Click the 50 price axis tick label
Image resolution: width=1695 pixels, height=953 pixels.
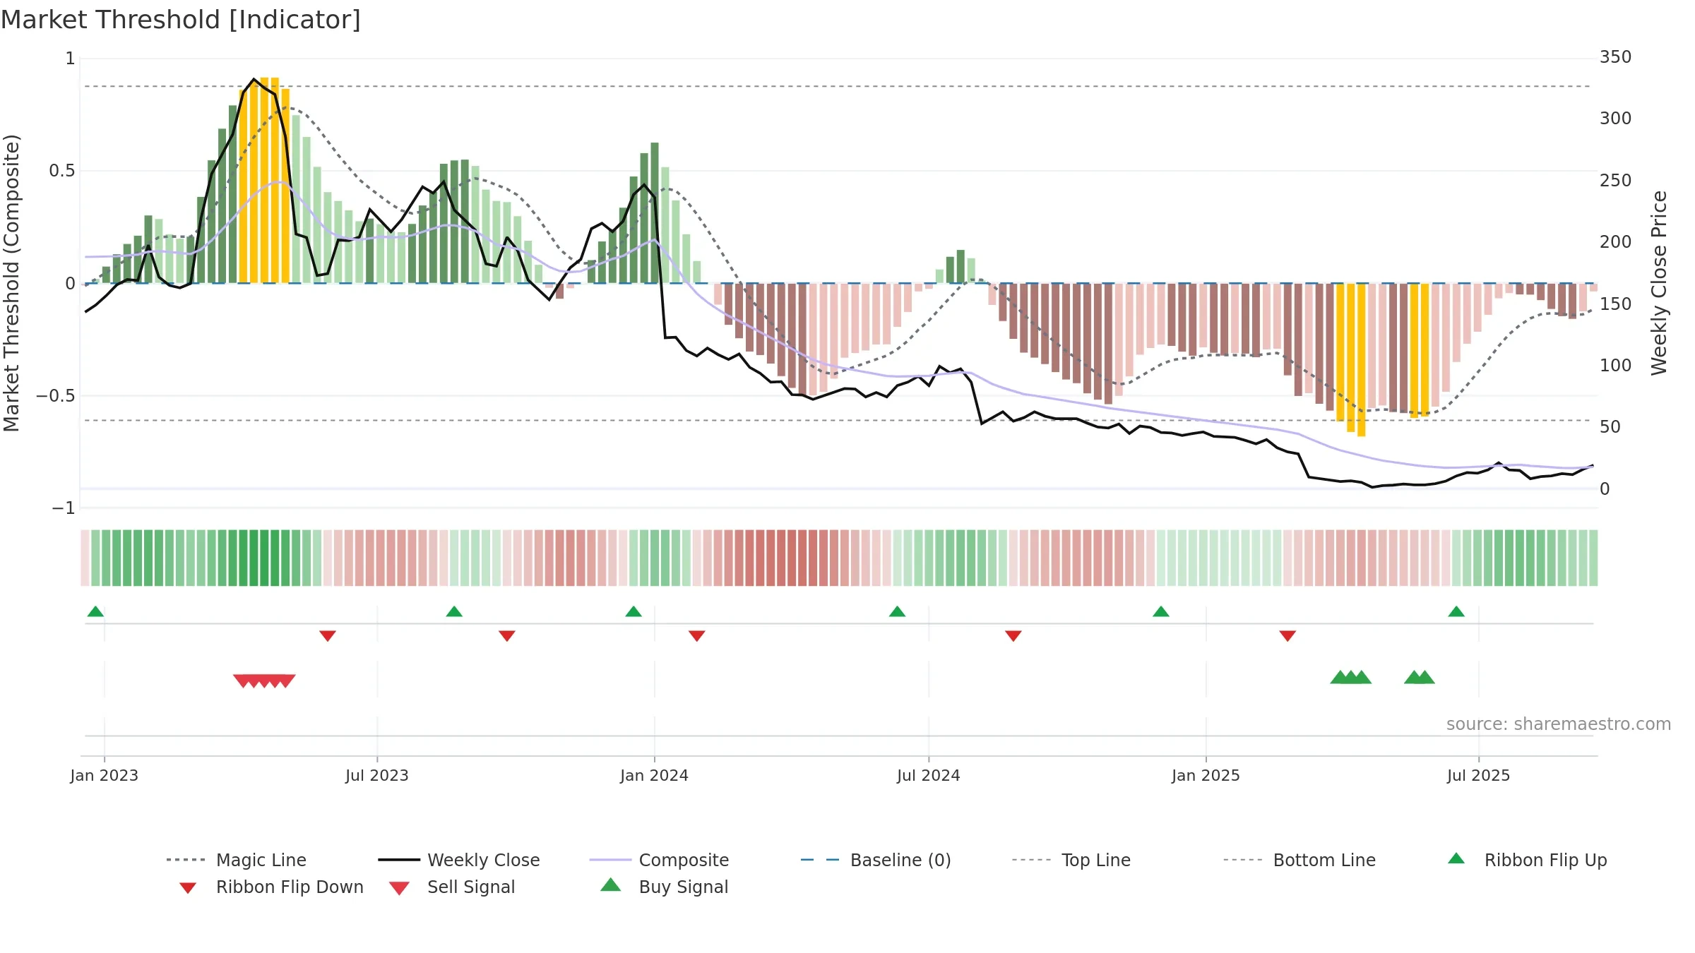[1610, 427]
